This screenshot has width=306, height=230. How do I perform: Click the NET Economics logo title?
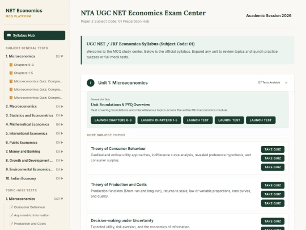coord(24,11)
